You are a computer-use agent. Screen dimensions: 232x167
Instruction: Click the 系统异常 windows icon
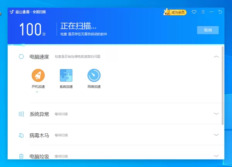click(21, 114)
